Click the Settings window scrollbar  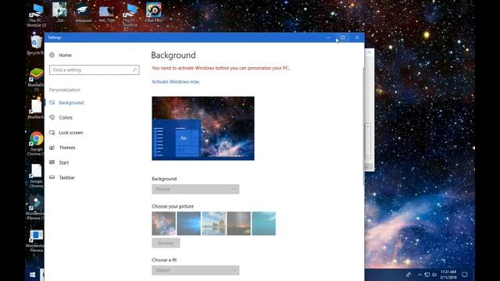[363, 127]
